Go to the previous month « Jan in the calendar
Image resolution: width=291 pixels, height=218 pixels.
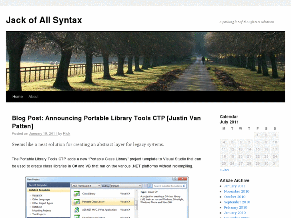224,170
